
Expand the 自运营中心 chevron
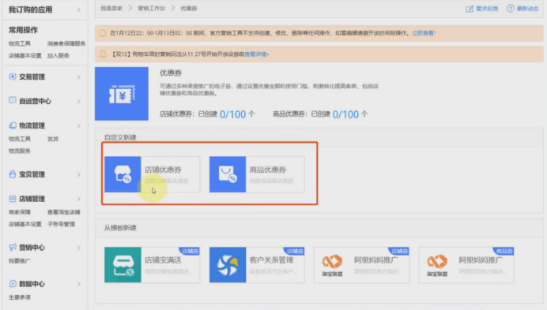click(78, 101)
